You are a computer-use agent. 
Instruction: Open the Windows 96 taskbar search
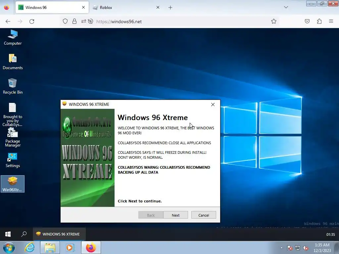24,234
